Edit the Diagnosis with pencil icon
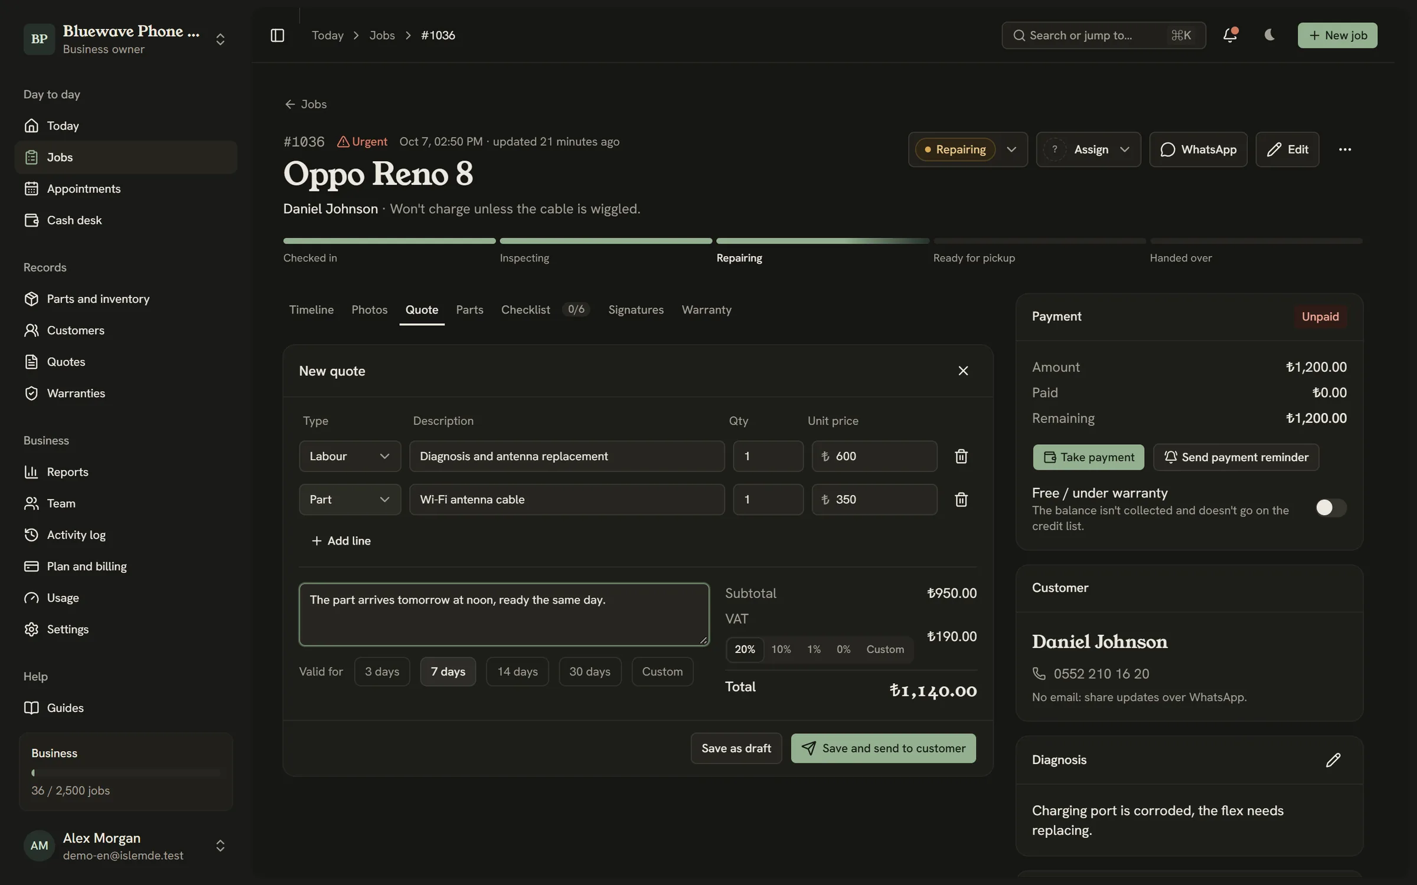Image resolution: width=1417 pixels, height=885 pixels. 1333,760
